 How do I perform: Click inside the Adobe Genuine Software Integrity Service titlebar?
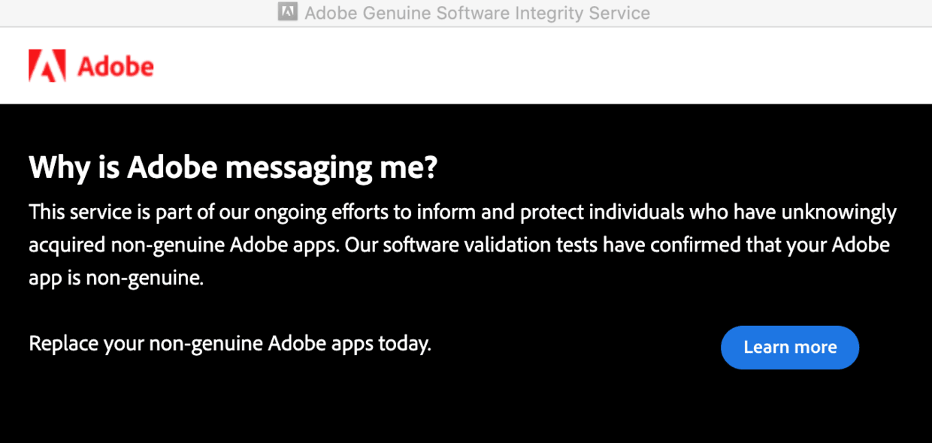[x=477, y=13]
